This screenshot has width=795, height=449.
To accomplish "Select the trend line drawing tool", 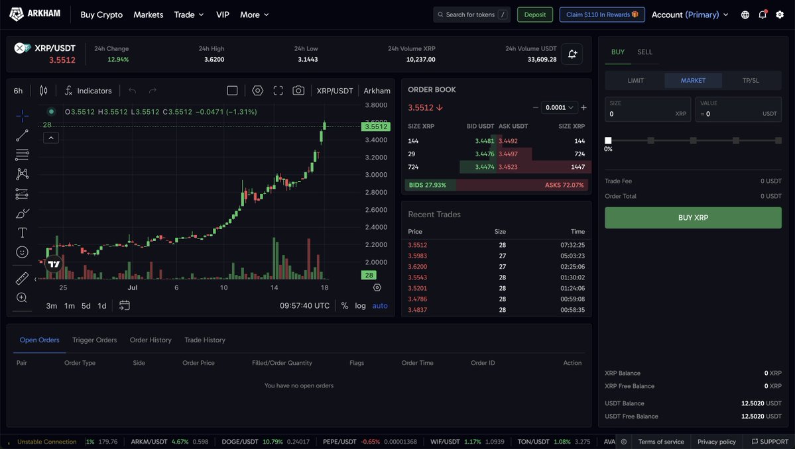I will [x=22, y=135].
